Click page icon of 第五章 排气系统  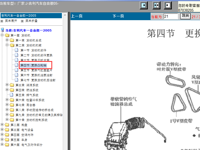12,95
